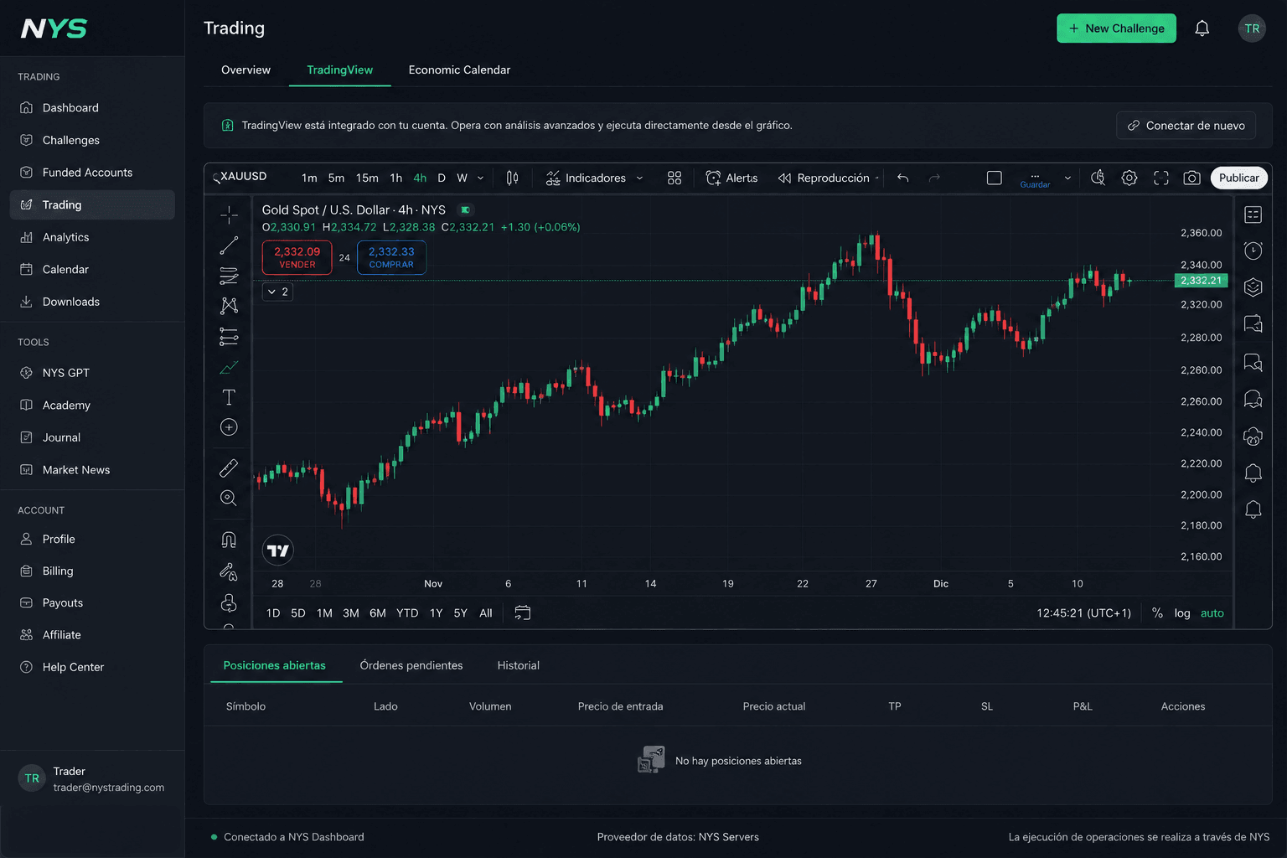Select the daily D timeframe
The width and height of the screenshot is (1287, 858).
click(x=442, y=178)
